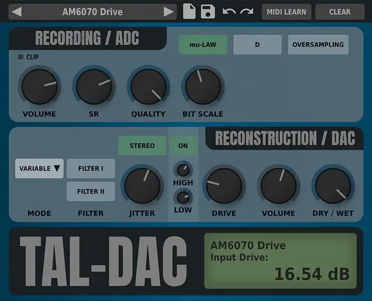Viewport: 372px width, 301px height.
Task: Toggle the ON button above HIGH
Action: [183, 146]
